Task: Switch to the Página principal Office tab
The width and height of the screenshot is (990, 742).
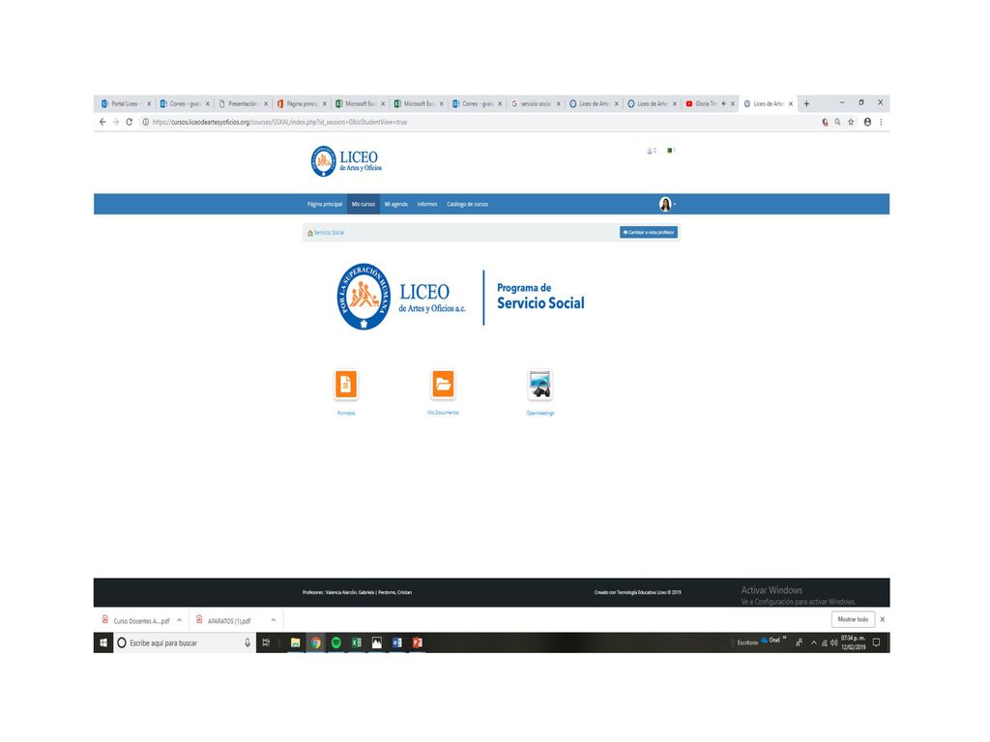Action: coord(302,103)
